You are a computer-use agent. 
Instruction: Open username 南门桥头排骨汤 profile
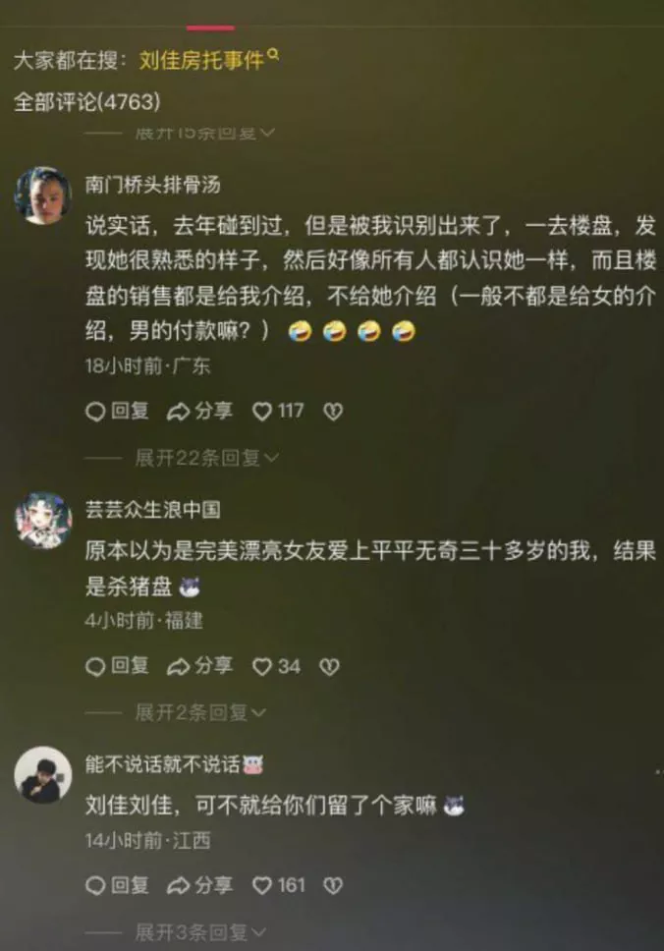153,185
